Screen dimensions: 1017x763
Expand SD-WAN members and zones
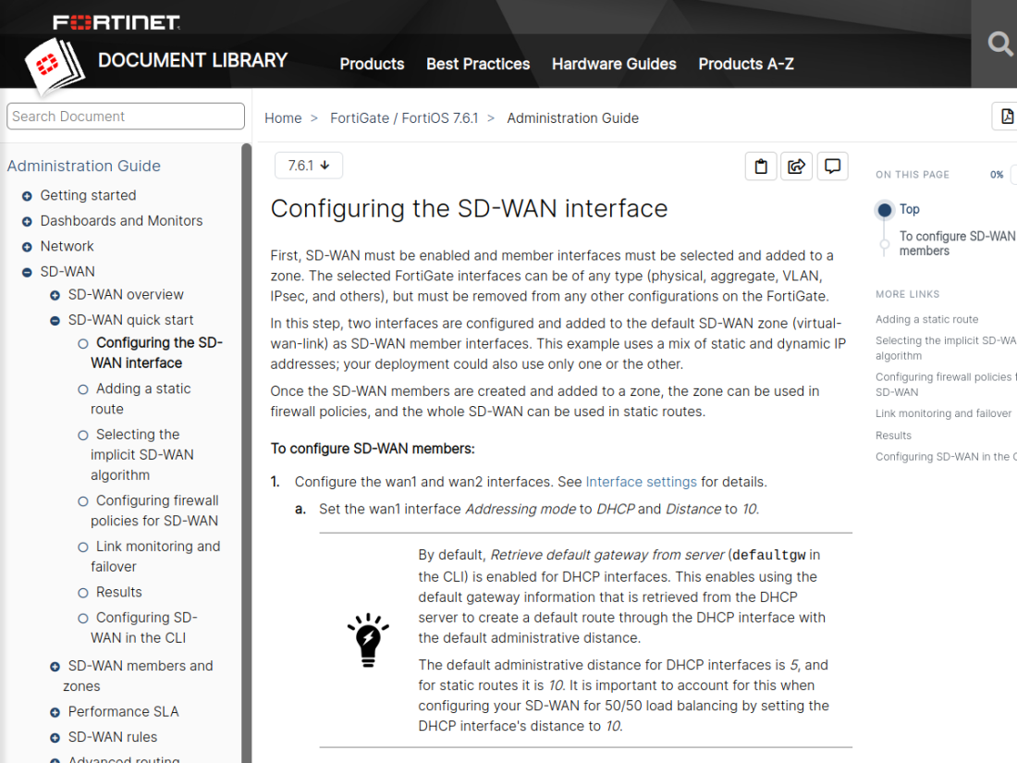coord(55,666)
